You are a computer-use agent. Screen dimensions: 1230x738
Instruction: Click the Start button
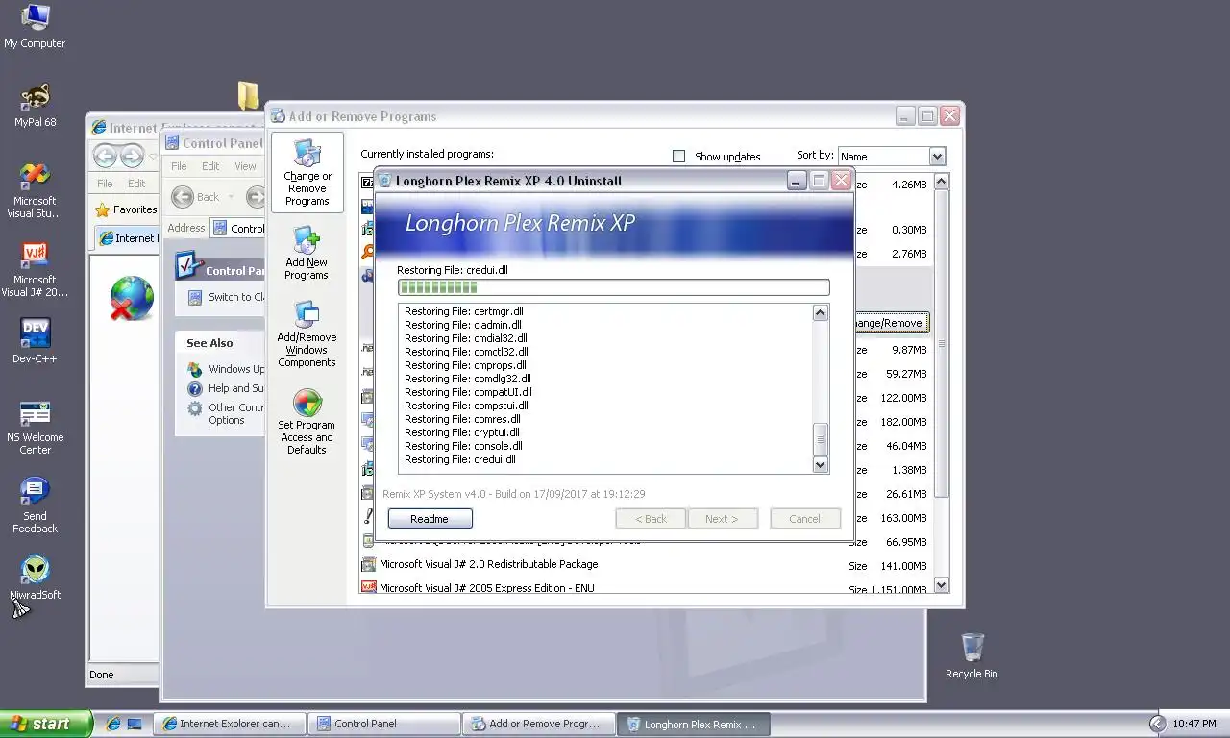pos(45,724)
